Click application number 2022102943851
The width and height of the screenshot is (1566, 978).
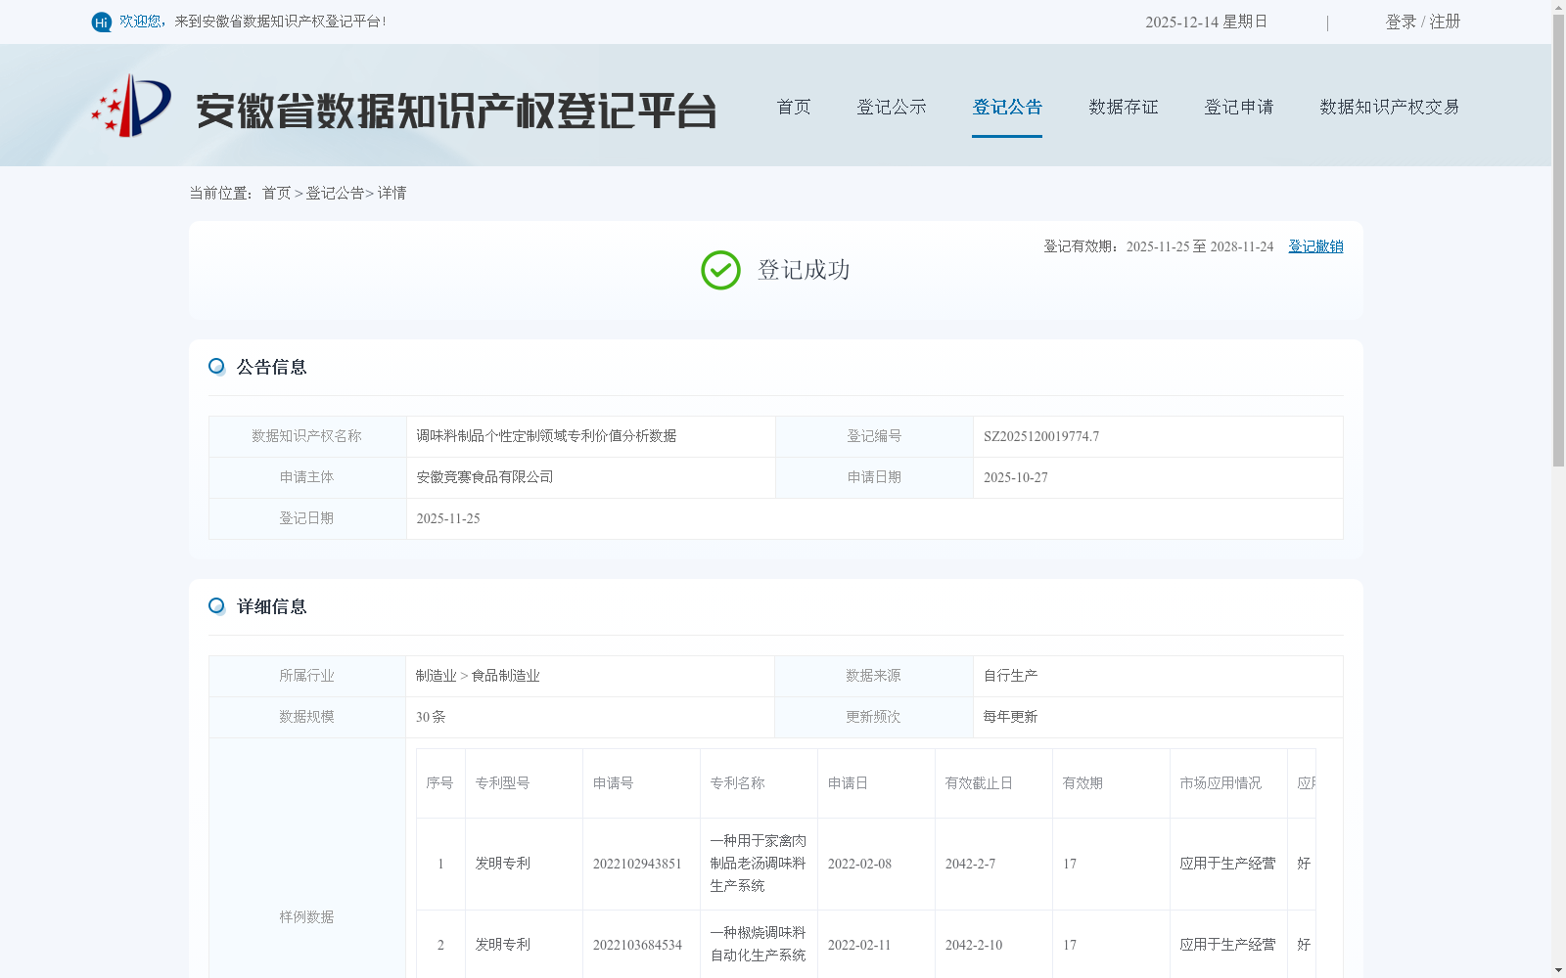pos(637,865)
